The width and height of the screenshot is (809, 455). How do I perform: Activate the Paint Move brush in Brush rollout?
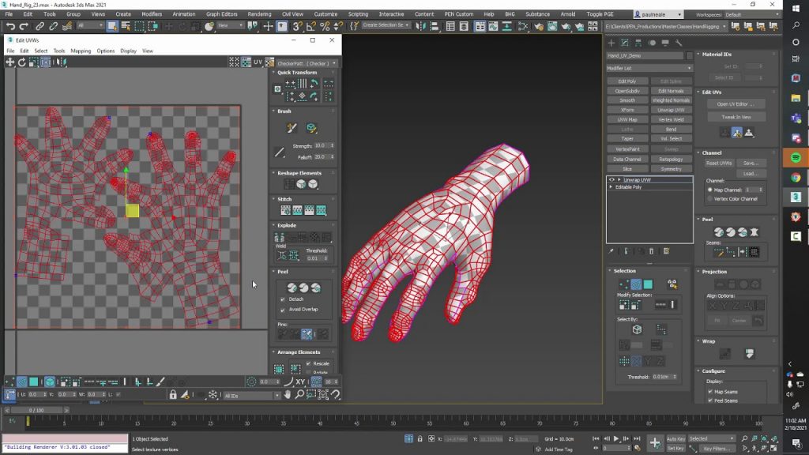click(291, 126)
